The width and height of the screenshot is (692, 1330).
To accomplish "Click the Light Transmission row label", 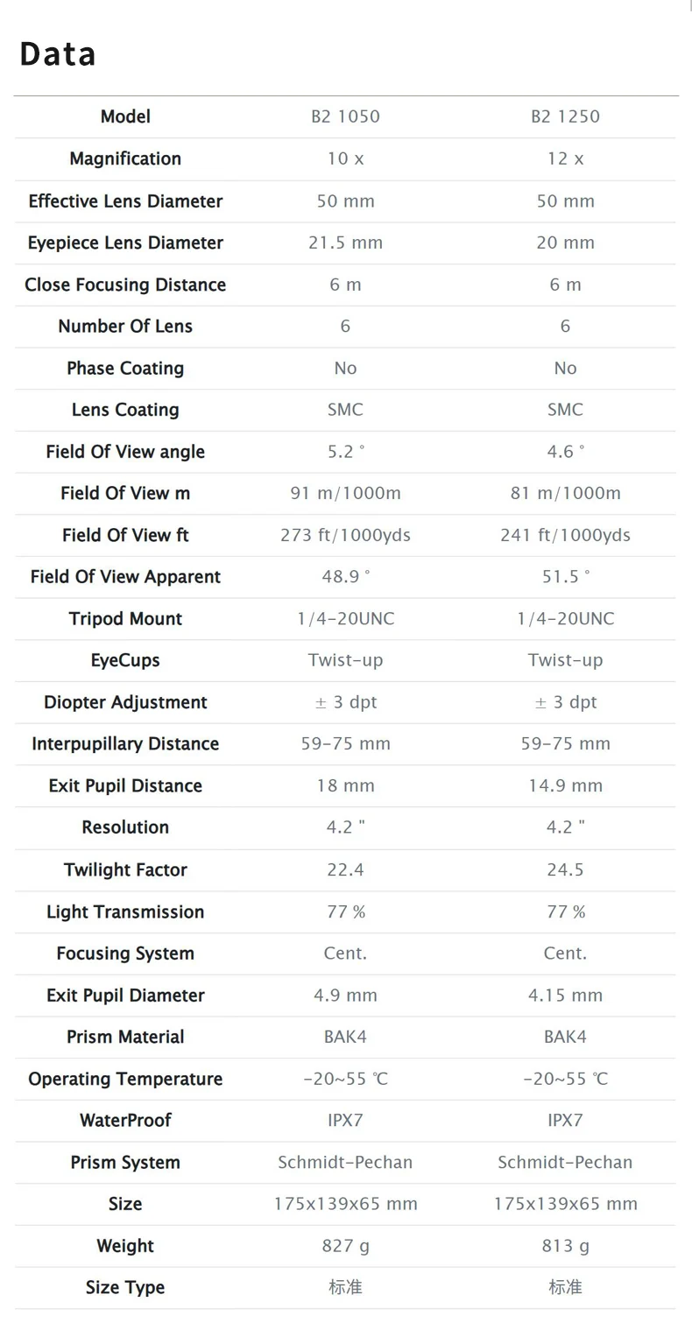I will tap(125, 911).
